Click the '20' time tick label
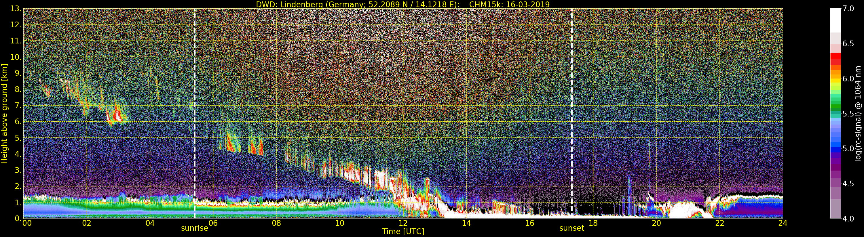The width and height of the screenshot is (864, 237). 656,223
